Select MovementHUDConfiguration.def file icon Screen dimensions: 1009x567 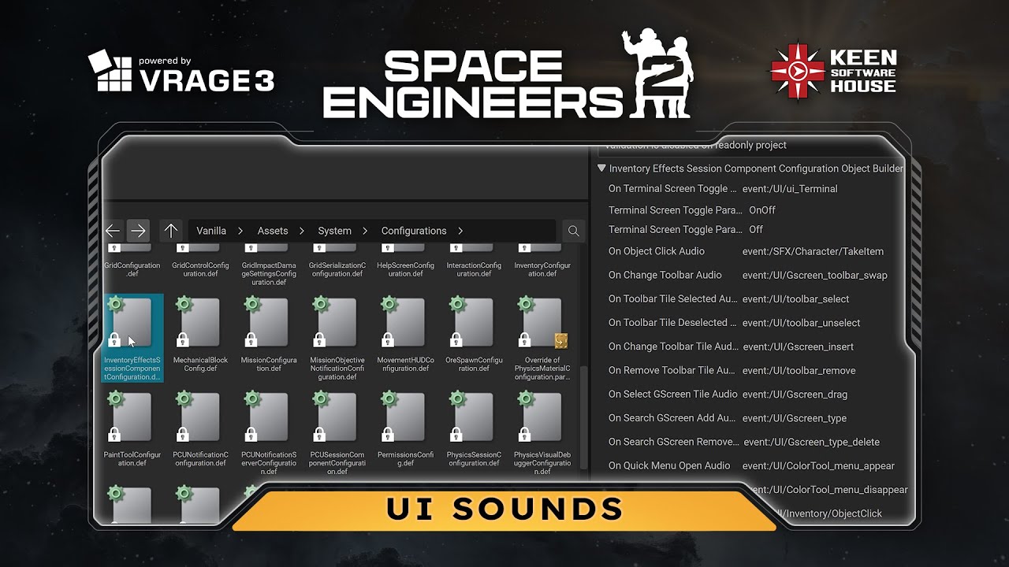point(404,323)
